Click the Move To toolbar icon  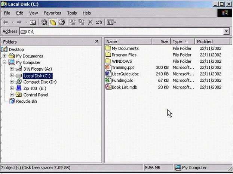(73, 22)
